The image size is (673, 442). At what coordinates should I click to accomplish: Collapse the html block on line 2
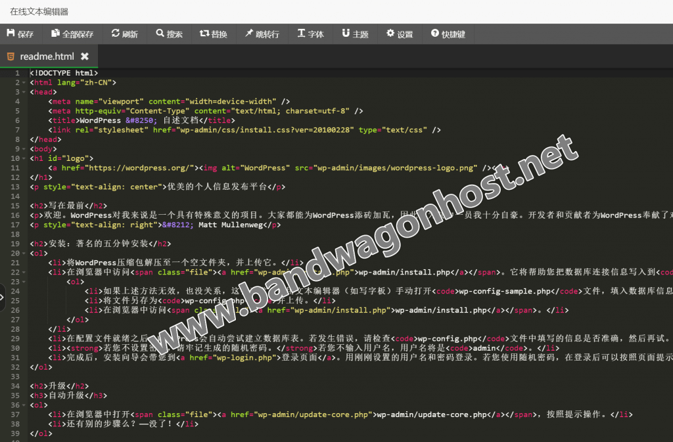24,83
